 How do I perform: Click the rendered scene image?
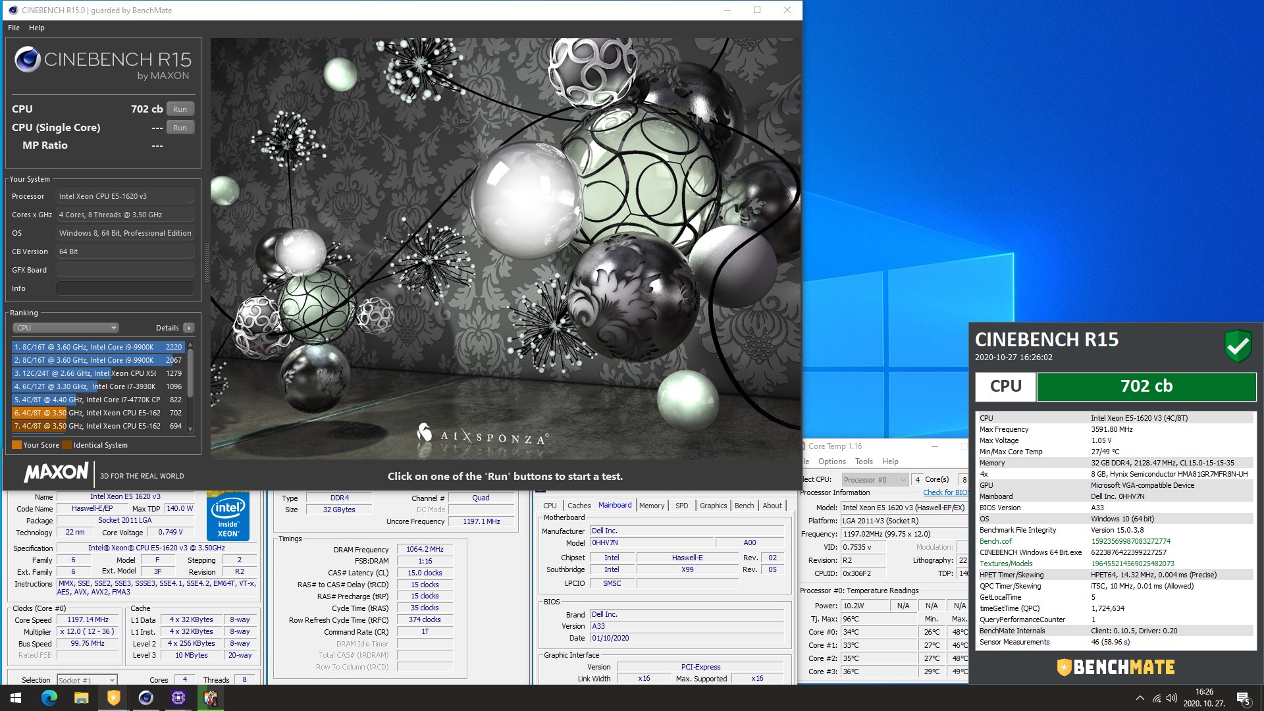coord(505,249)
